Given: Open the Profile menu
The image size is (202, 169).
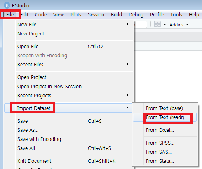Looking at the screenshot, I should click(157, 14).
